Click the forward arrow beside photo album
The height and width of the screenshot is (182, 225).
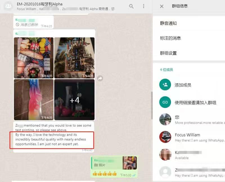click(100, 78)
